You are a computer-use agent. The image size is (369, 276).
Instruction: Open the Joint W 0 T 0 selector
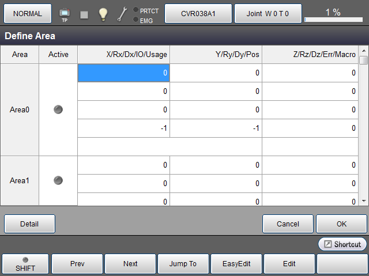coord(268,13)
